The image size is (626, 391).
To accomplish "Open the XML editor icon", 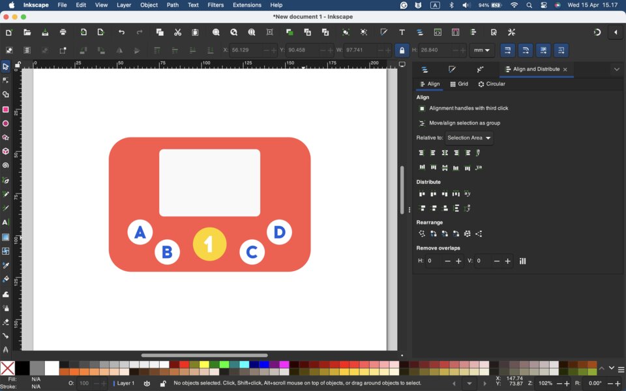I will point(438,32).
